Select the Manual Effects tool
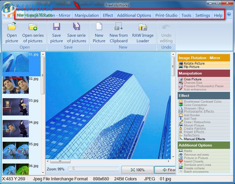 tap(194, 139)
